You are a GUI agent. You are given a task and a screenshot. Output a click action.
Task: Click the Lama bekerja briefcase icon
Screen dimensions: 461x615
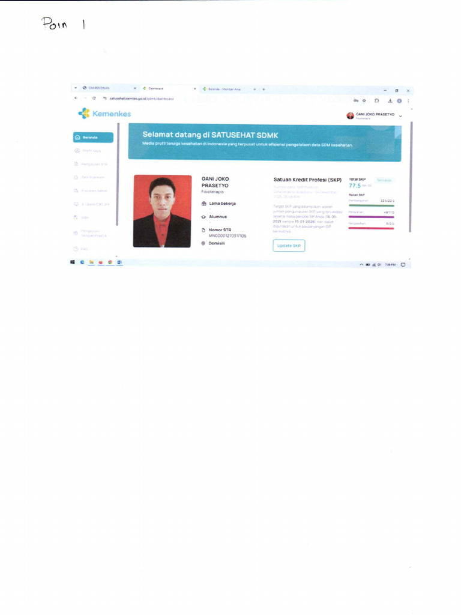click(203, 204)
